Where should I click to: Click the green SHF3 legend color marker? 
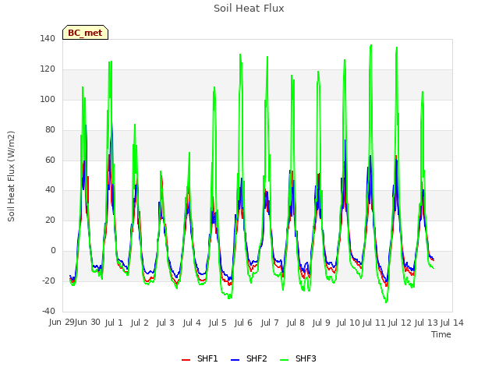pyautogui.click(x=284, y=360)
